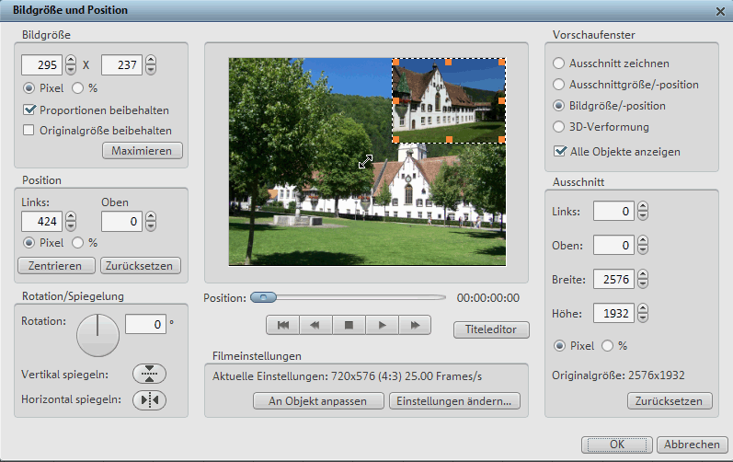
Task: Click the Maximieren button
Action: tap(143, 151)
